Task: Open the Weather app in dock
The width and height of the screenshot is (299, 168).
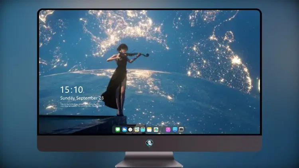Action: 124,130
